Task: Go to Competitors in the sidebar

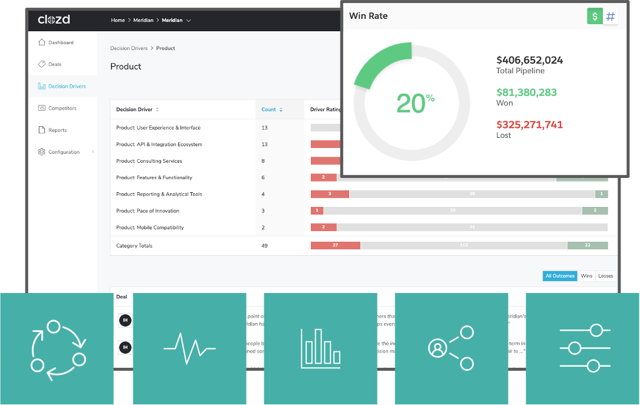Action: click(62, 108)
